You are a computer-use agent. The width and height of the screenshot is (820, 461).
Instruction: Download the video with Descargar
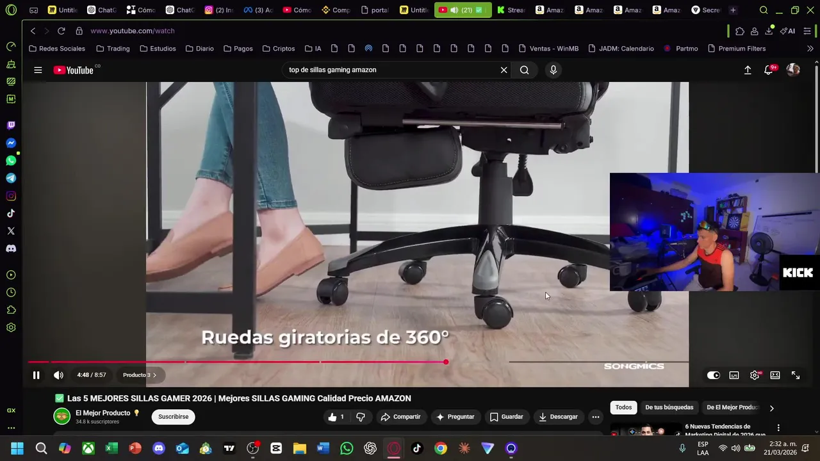pyautogui.click(x=558, y=417)
